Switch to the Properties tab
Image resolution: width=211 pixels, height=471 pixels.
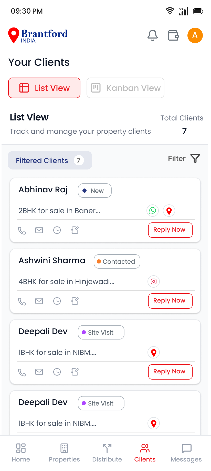[x=64, y=453]
